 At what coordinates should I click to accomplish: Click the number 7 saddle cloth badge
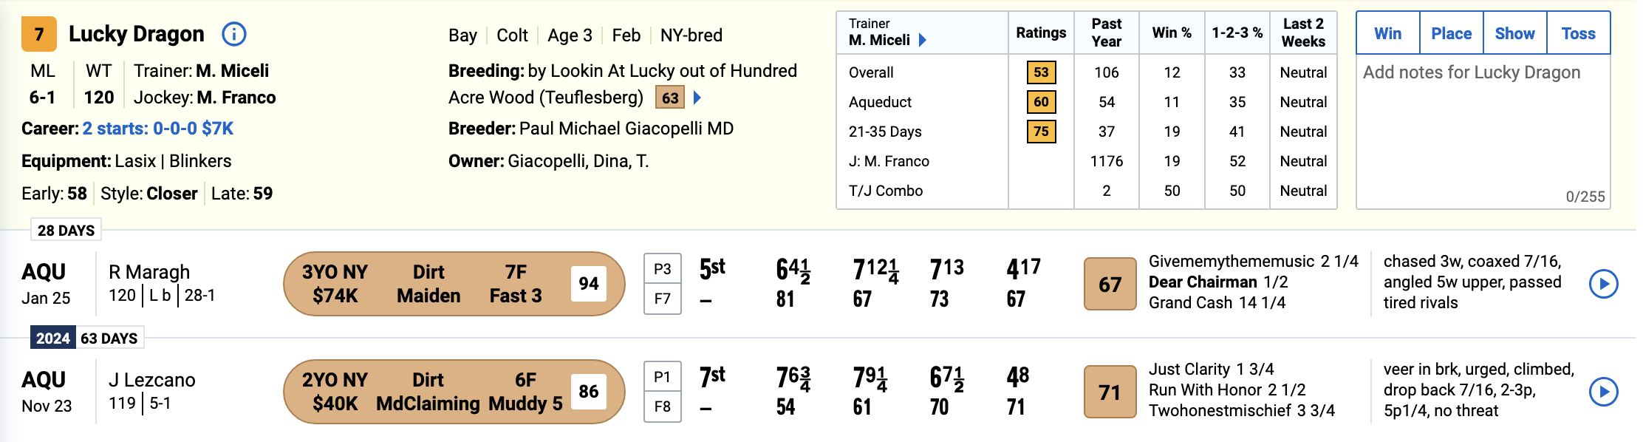tap(39, 34)
